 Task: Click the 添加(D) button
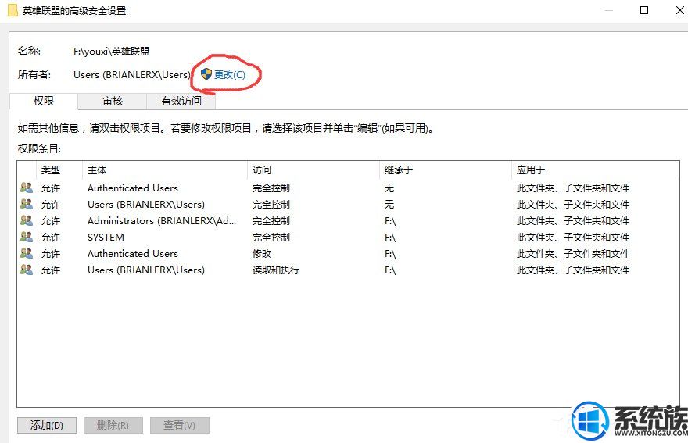47,425
